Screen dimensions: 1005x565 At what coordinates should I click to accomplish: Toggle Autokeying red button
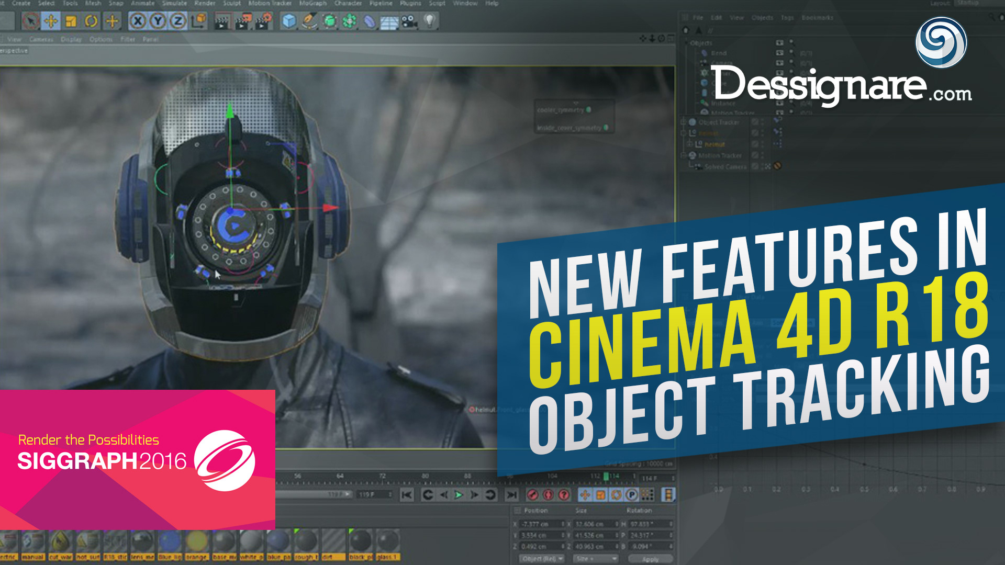tap(549, 495)
